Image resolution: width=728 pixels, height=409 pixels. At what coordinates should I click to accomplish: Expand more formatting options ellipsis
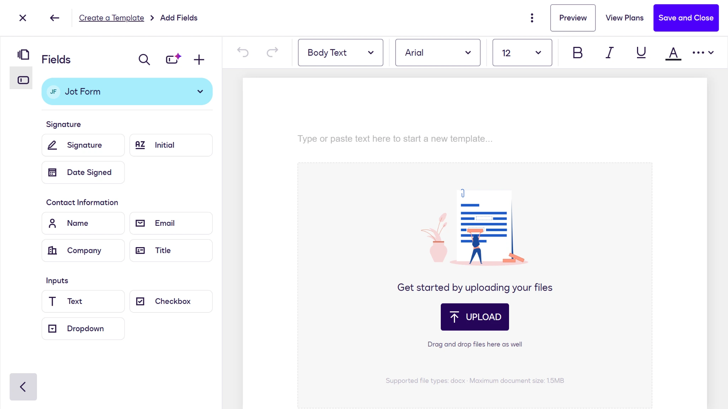[703, 53]
